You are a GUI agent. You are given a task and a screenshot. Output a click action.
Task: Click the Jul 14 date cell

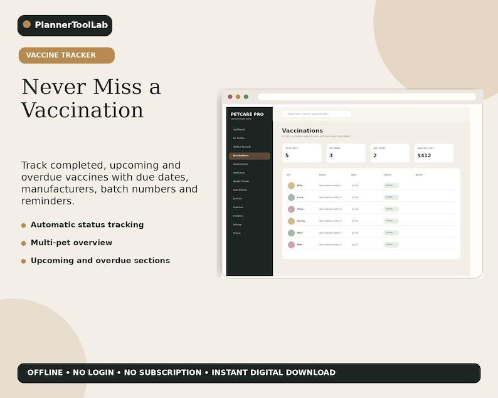(x=355, y=209)
